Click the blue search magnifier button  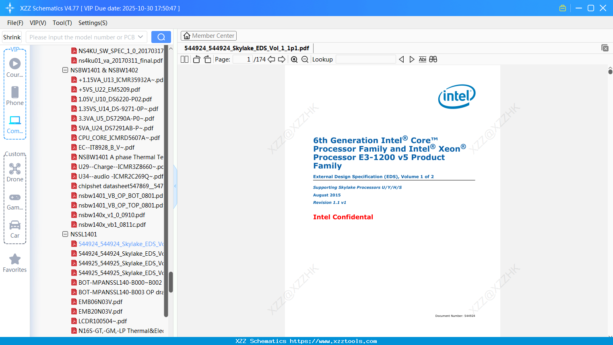click(161, 37)
